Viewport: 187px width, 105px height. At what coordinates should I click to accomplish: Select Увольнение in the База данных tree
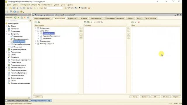47,38
